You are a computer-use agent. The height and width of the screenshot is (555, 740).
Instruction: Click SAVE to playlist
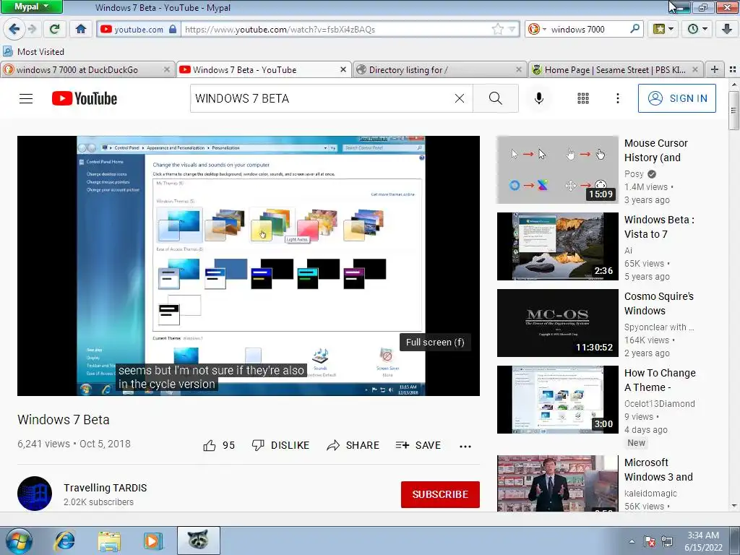point(418,445)
